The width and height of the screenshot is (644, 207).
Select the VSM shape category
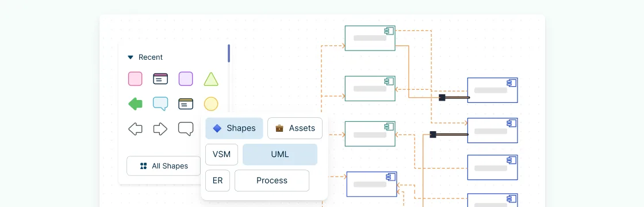[x=221, y=155]
